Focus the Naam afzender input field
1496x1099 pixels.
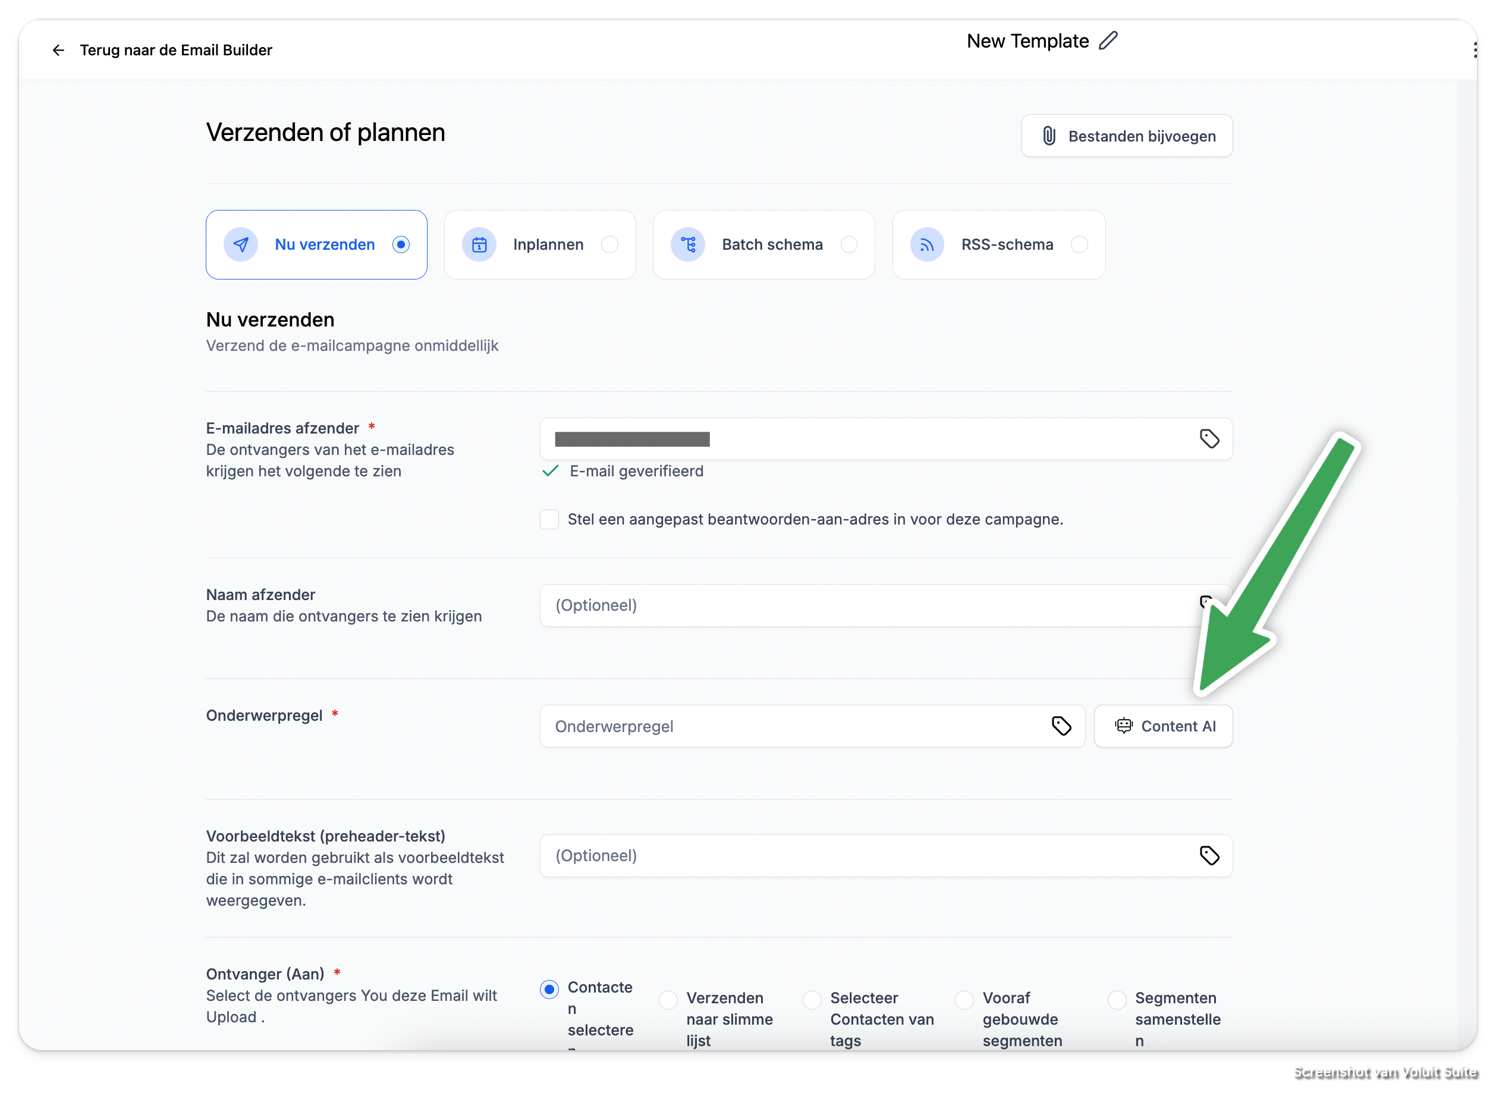(x=865, y=605)
